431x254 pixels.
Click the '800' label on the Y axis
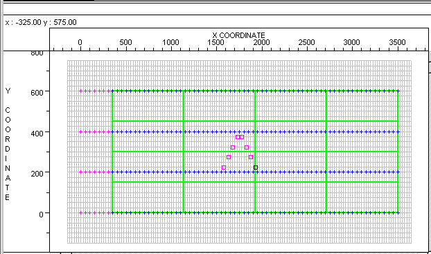point(37,53)
